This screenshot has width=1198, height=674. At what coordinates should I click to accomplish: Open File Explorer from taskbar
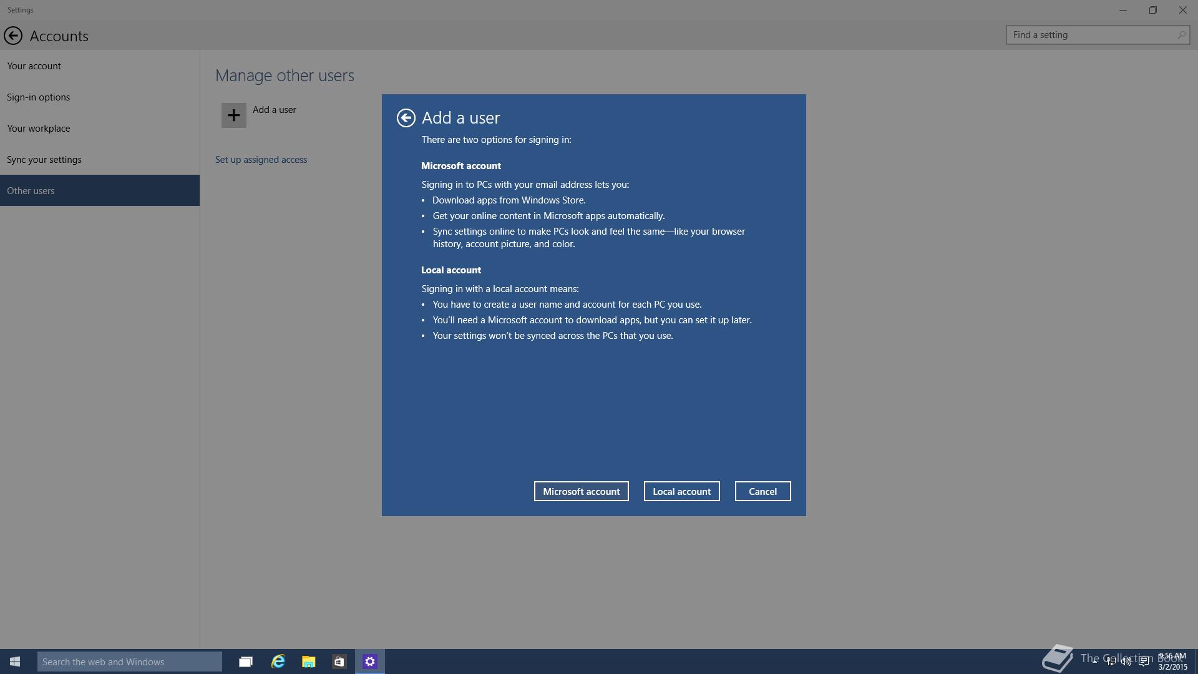click(308, 662)
